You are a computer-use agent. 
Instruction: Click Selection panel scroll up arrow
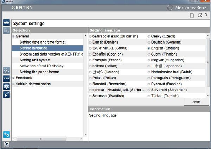[x=85, y=36]
